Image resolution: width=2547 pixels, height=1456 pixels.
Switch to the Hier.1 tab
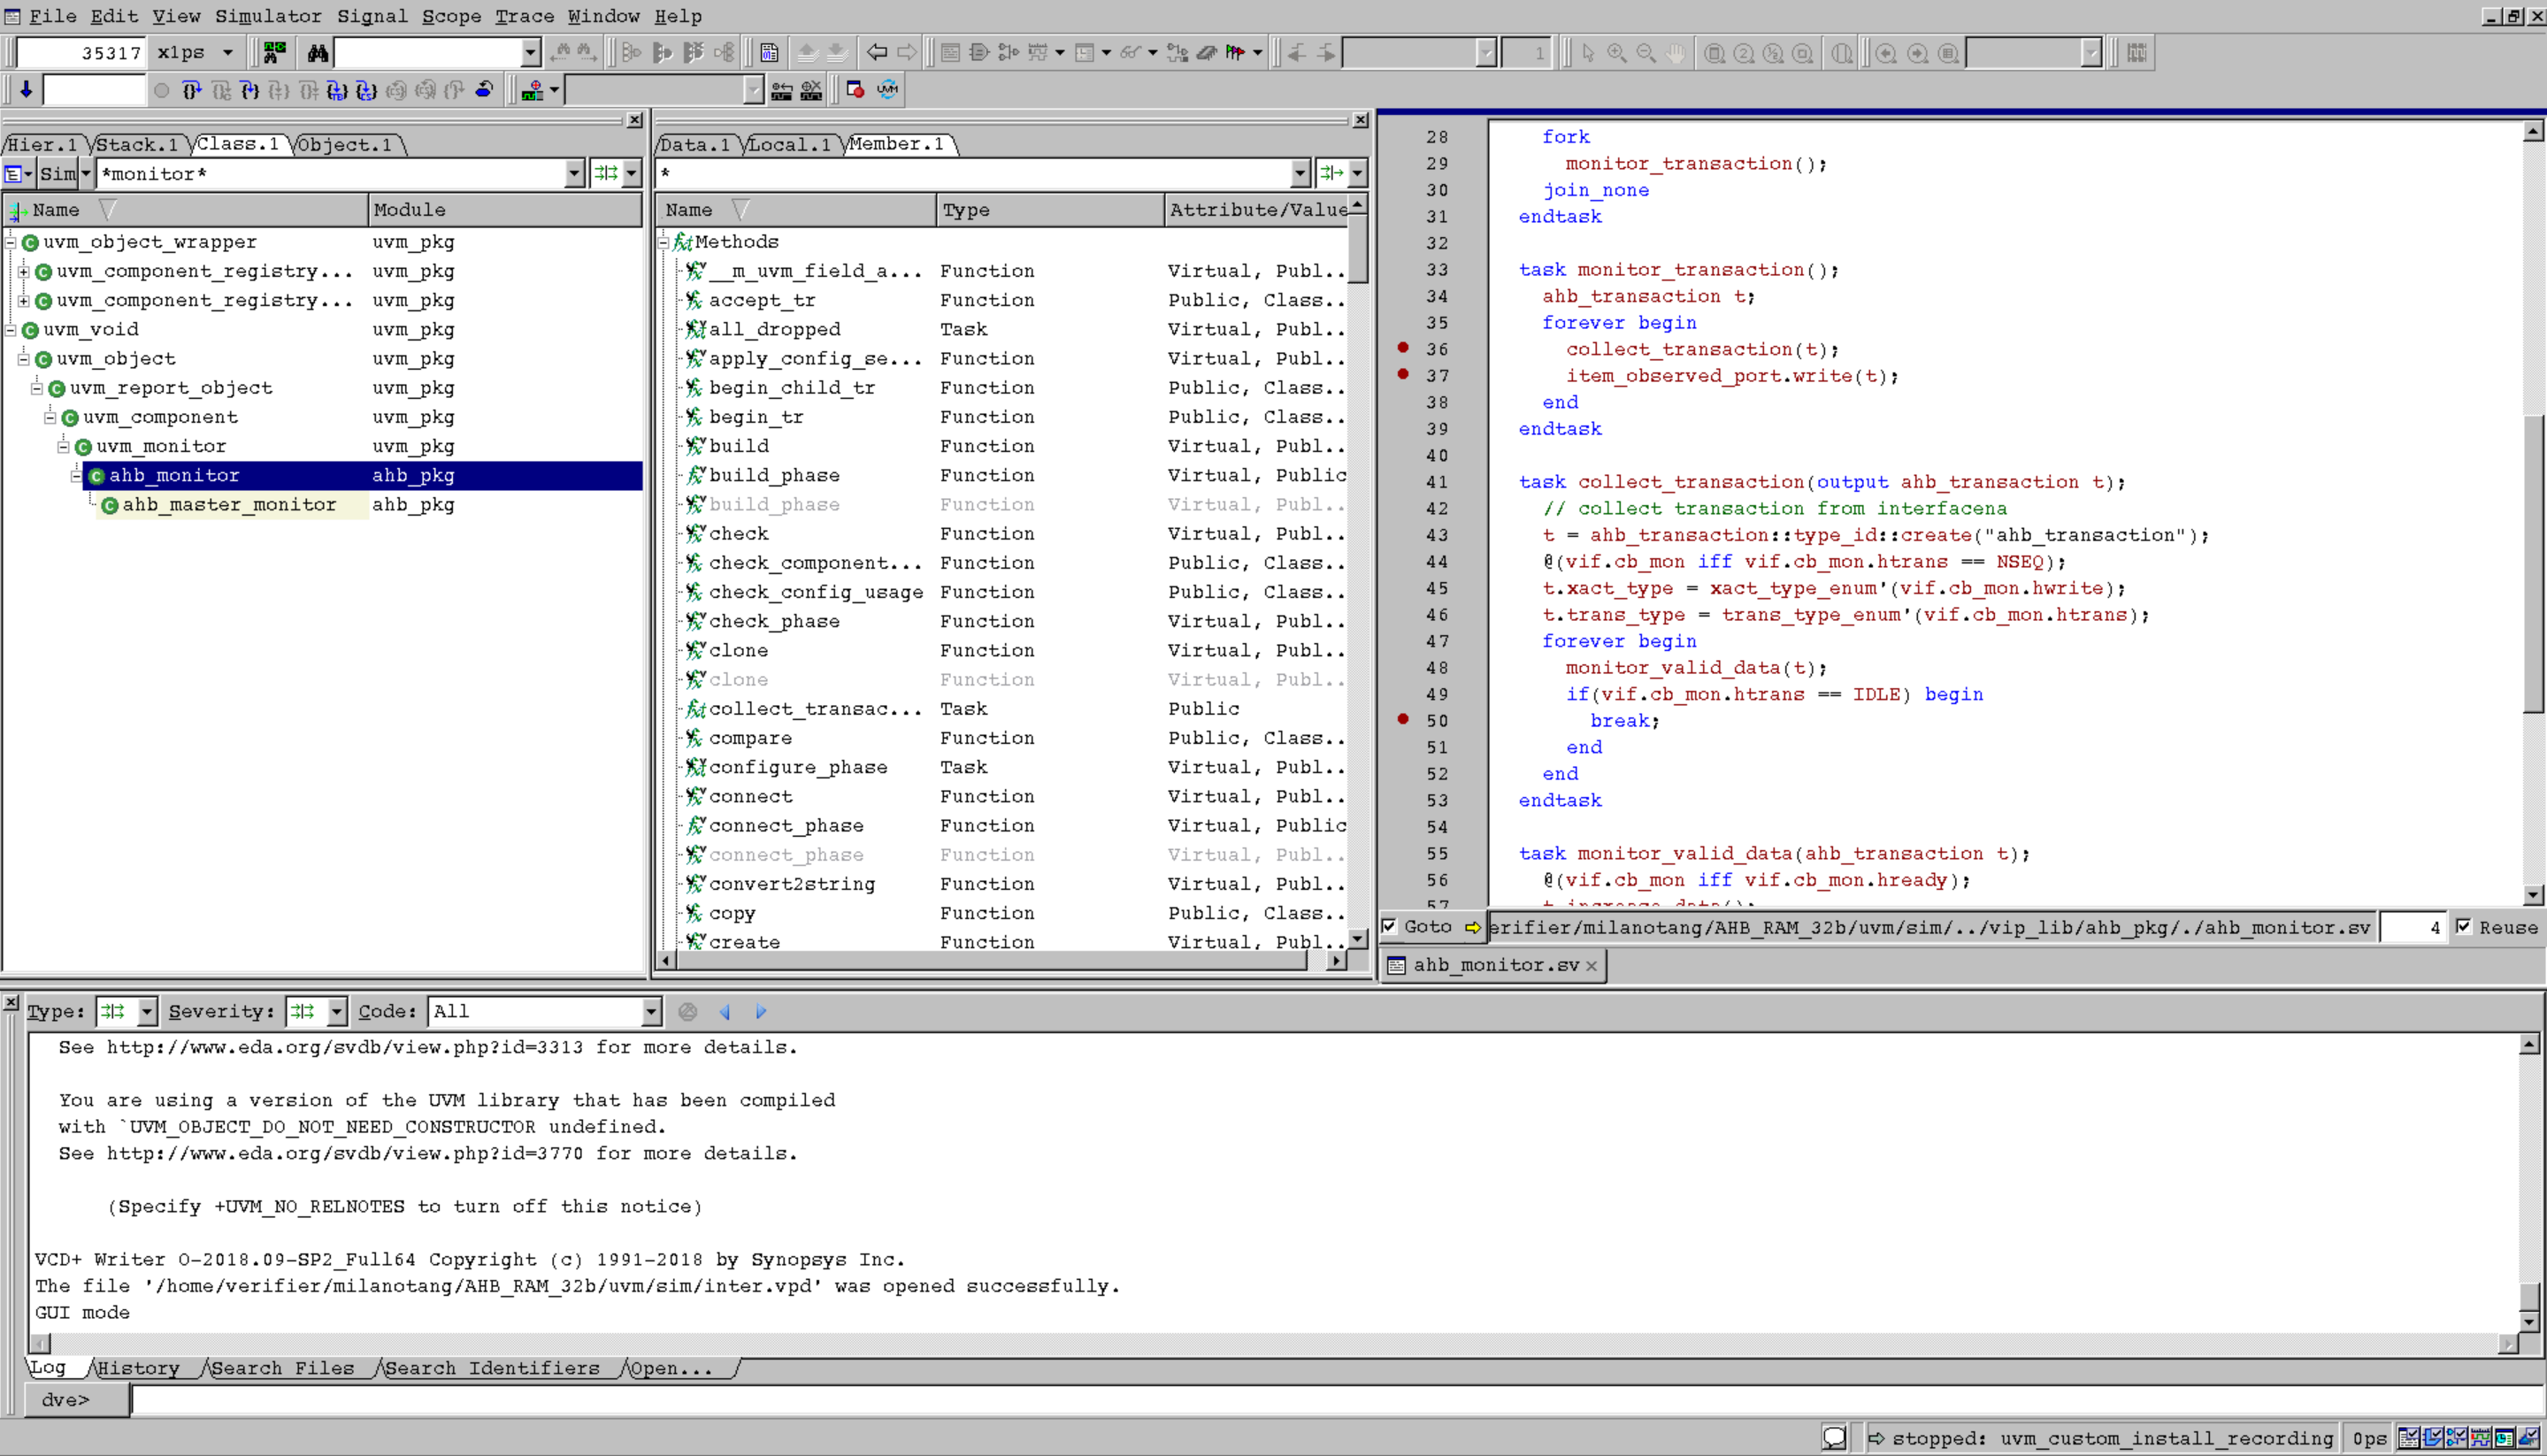(x=42, y=145)
